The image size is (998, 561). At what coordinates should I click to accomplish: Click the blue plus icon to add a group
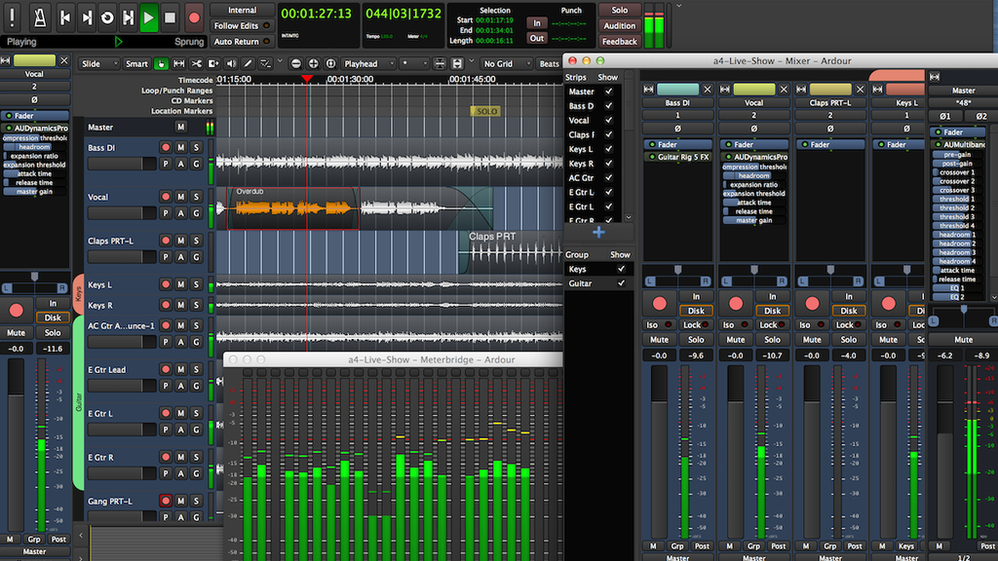coord(597,233)
